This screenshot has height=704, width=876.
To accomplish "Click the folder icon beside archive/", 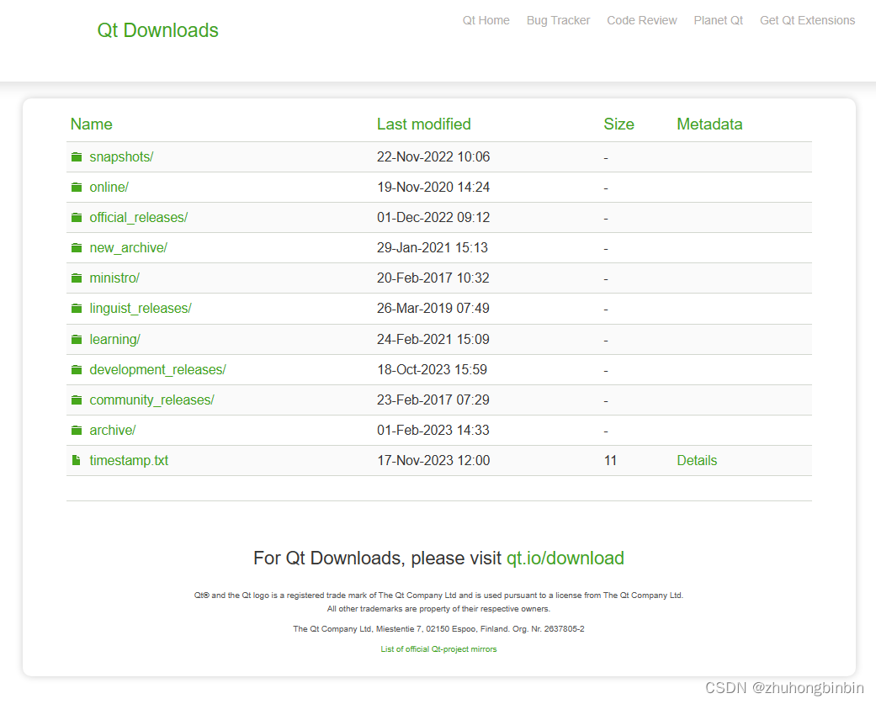I will [x=77, y=430].
